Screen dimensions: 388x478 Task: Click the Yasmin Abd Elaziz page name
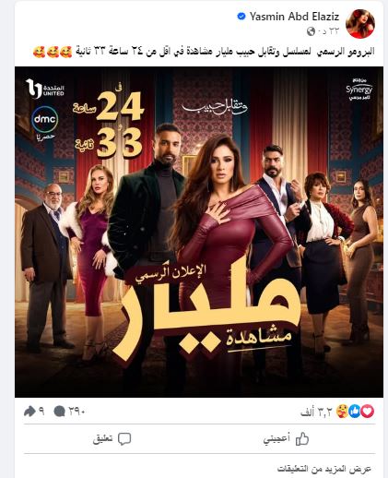pos(294,17)
